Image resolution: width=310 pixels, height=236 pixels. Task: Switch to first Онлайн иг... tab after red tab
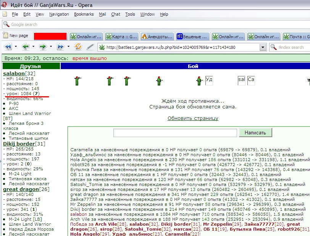coord(86,36)
